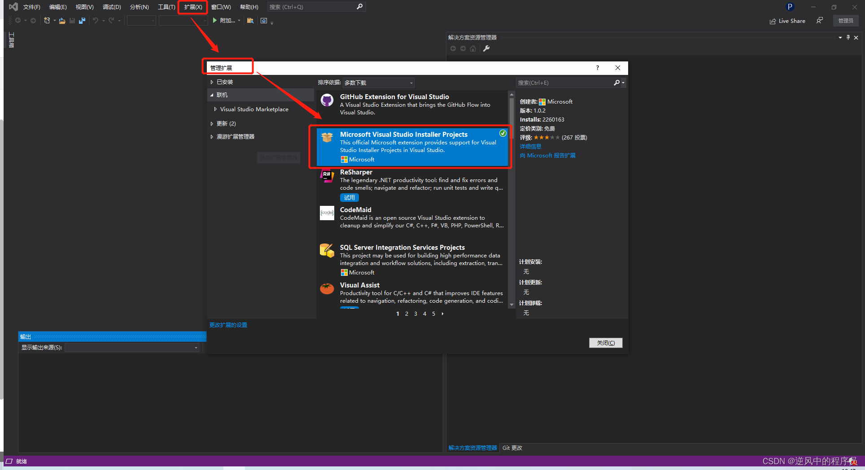
Task: Click the 关闭(C) button
Action: click(606, 343)
